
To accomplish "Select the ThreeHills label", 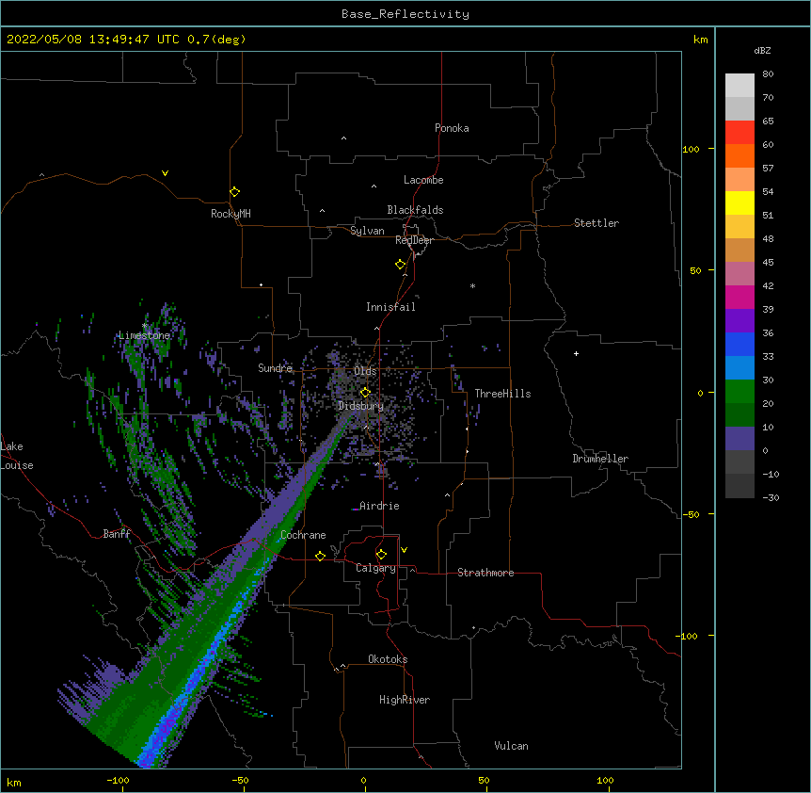I will (x=502, y=394).
